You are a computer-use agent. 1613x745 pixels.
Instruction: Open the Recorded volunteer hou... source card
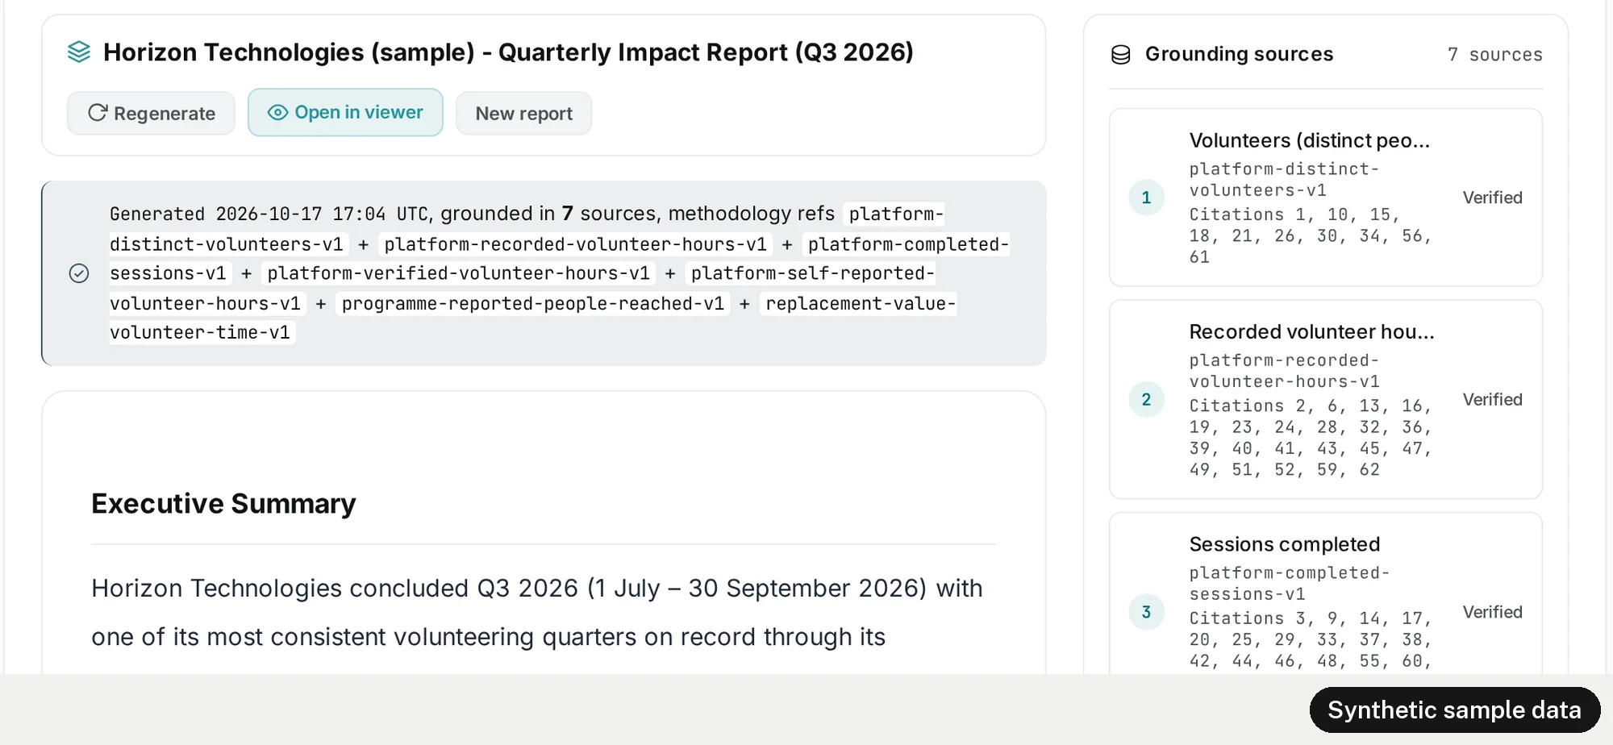(x=1326, y=400)
